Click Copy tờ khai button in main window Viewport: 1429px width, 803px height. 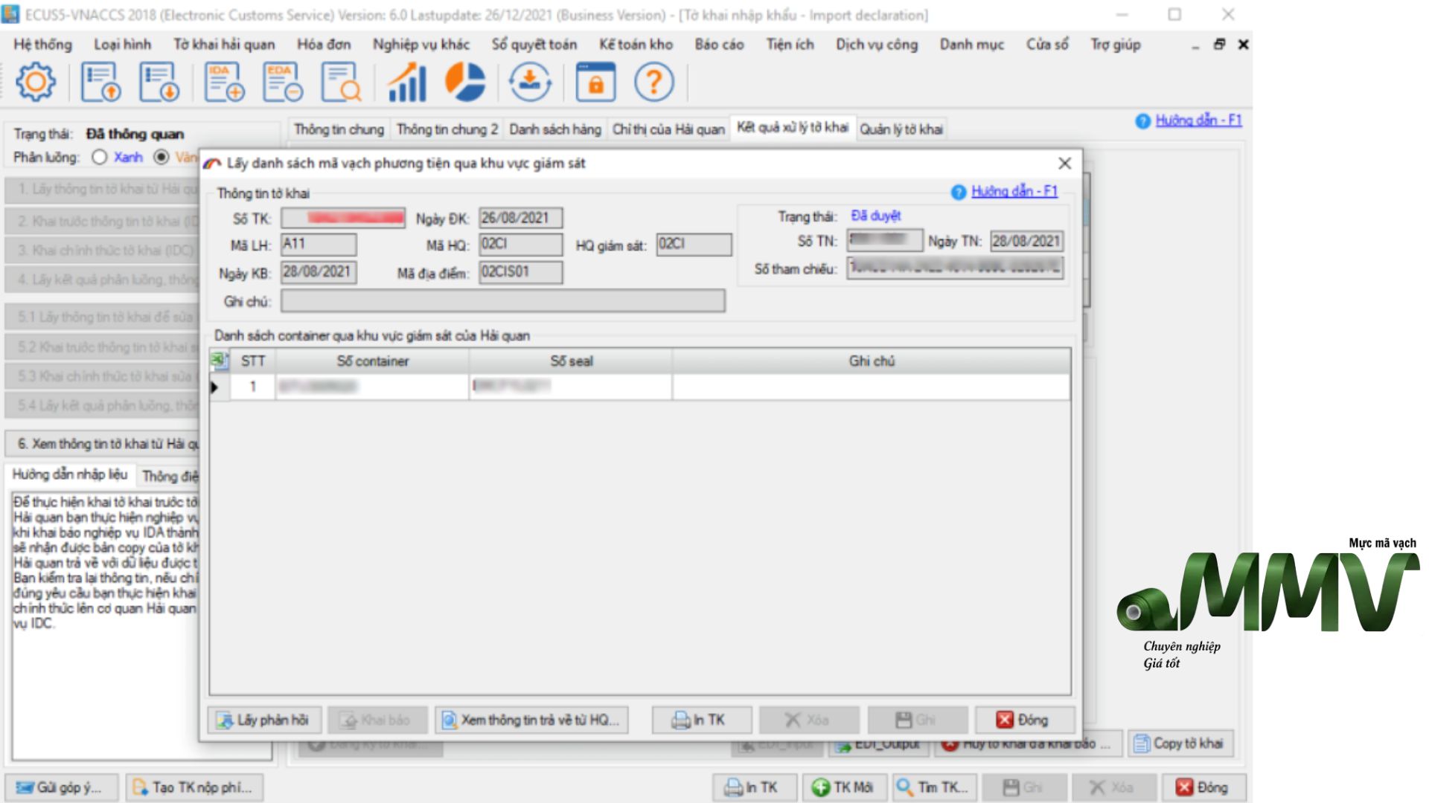point(1180,744)
